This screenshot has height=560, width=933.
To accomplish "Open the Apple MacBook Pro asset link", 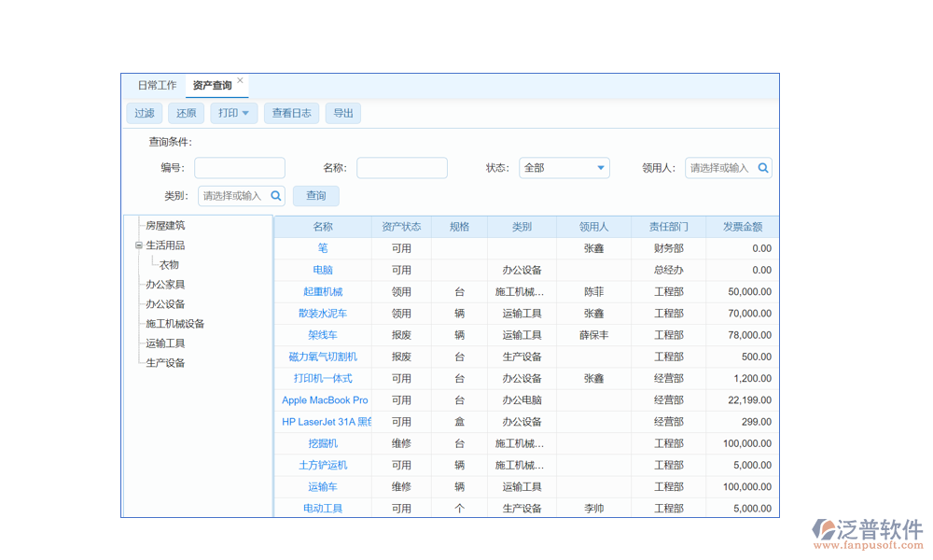I will (325, 400).
